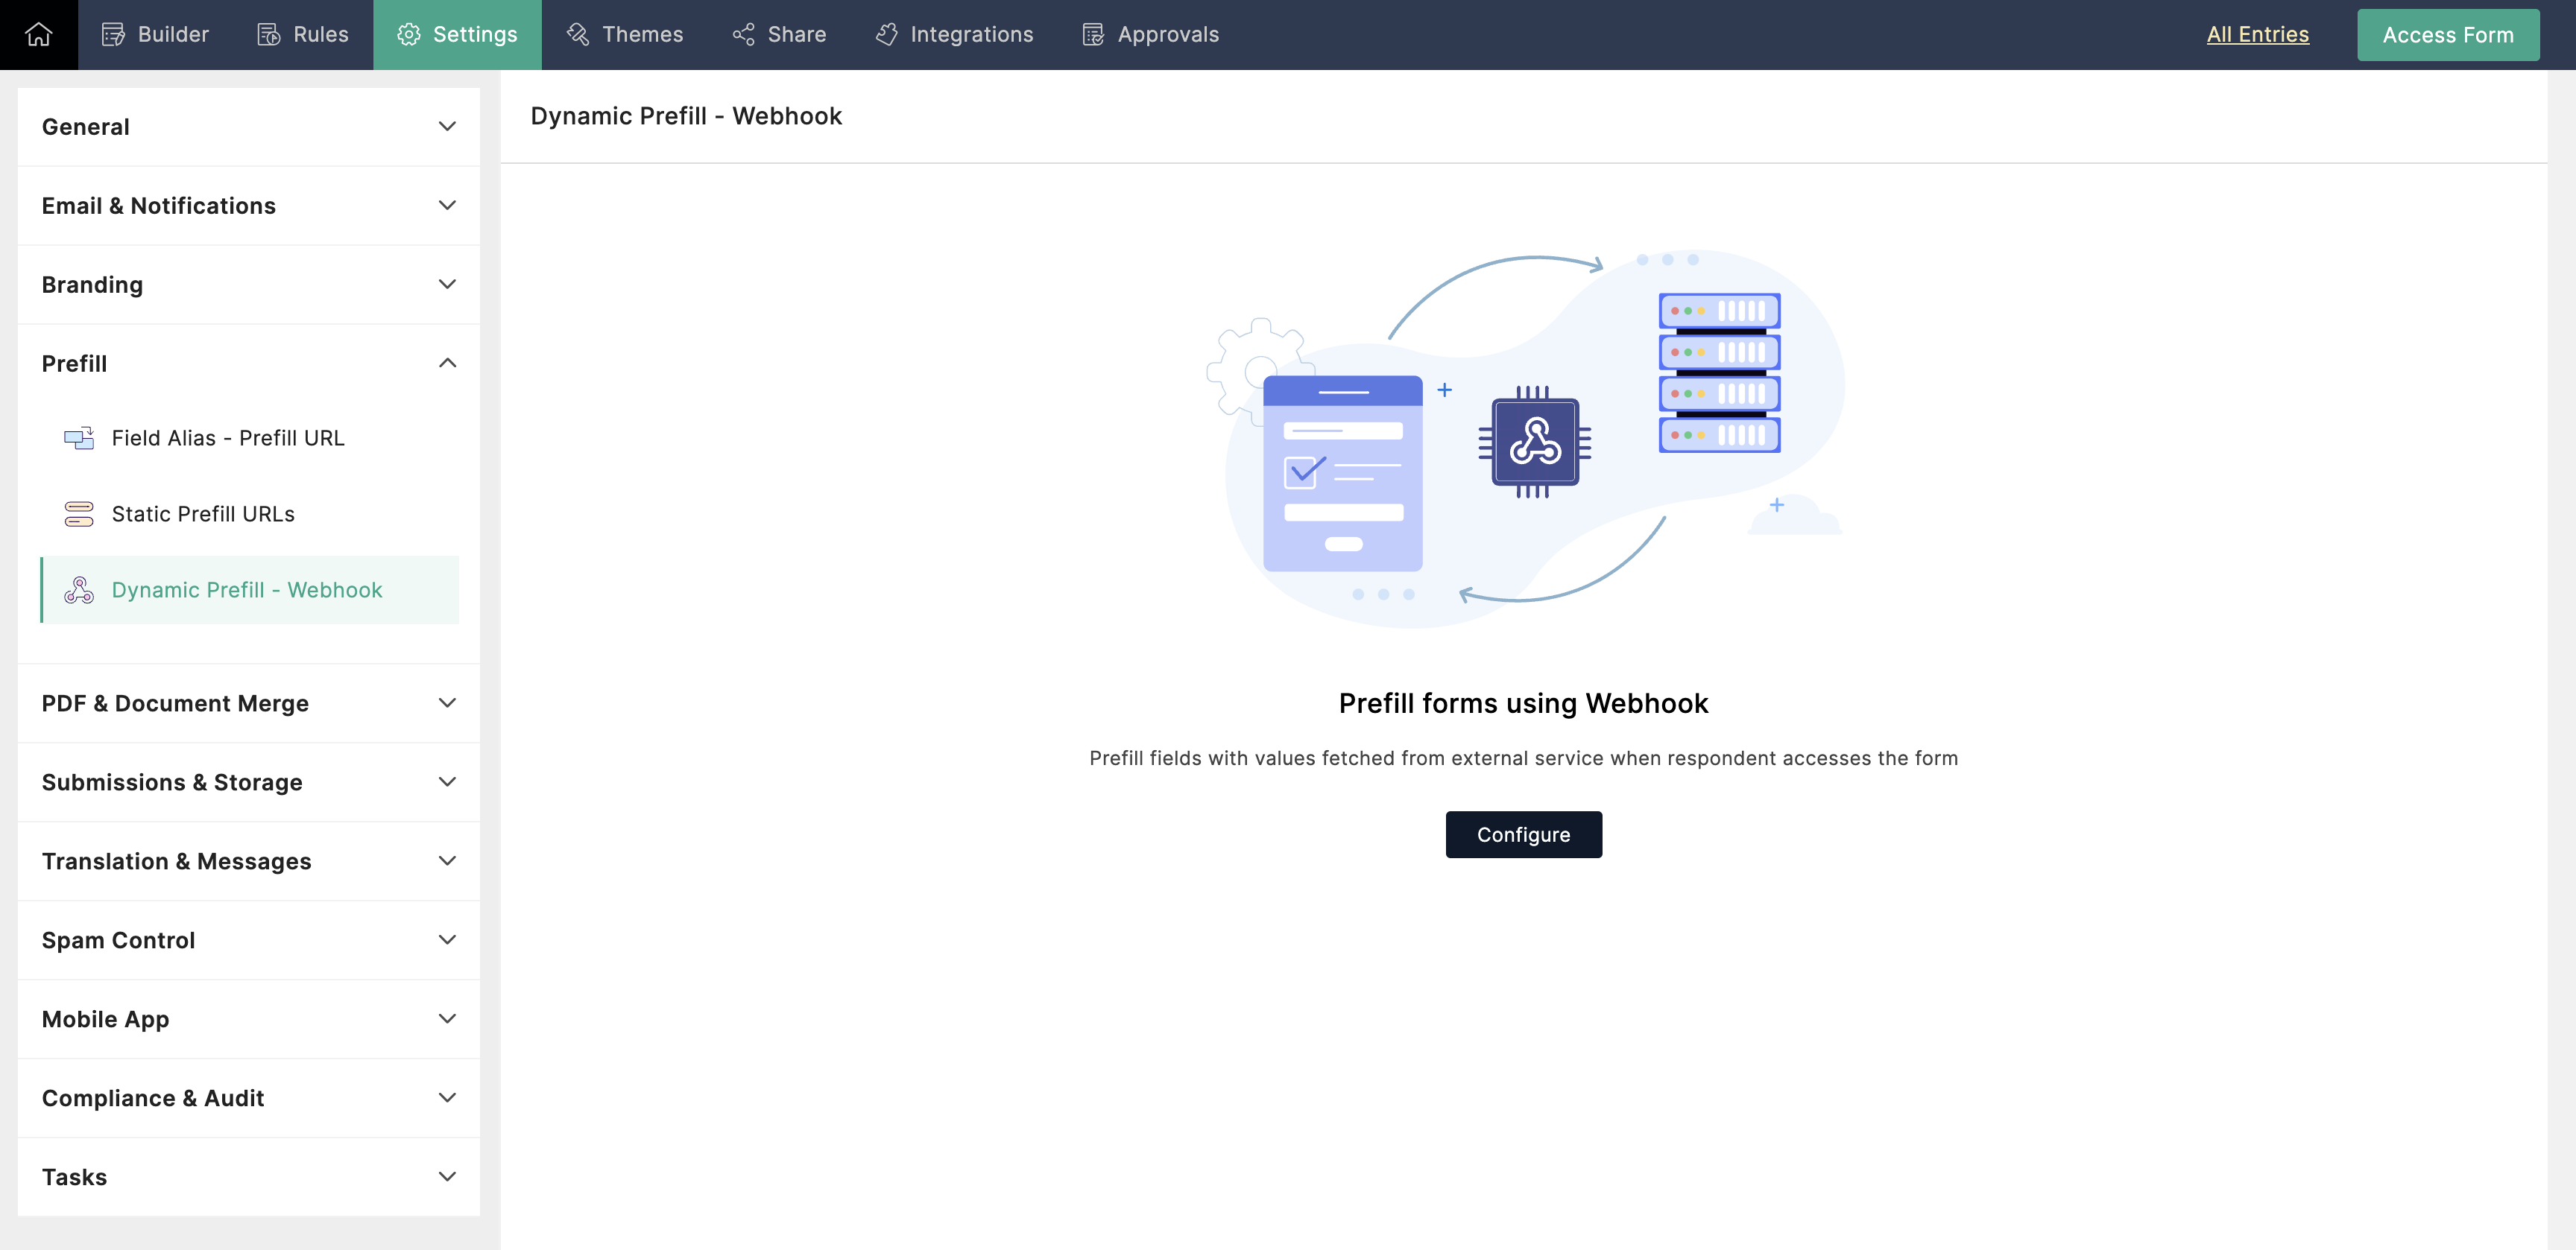
Task: Click the Share icon in top navigation
Action: coord(743,34)
